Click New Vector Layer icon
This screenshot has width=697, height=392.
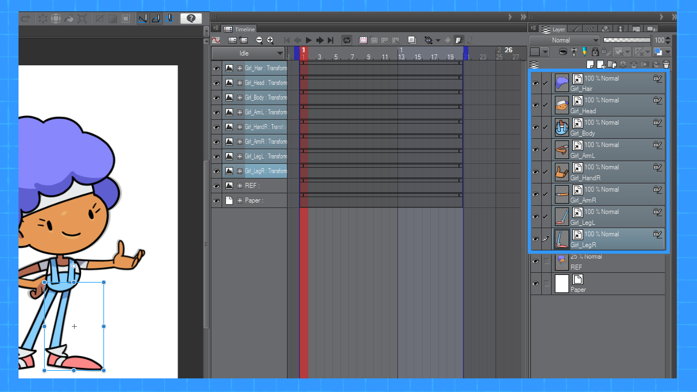click(601, 65)
